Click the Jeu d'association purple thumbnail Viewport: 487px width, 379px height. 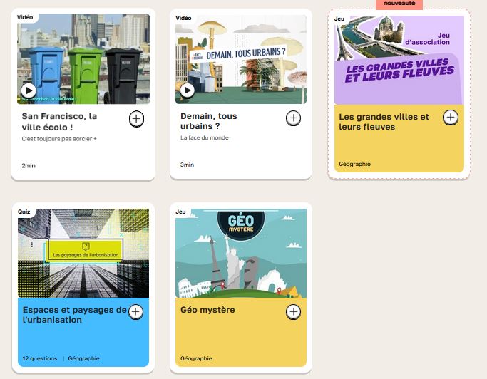[399, 60]
